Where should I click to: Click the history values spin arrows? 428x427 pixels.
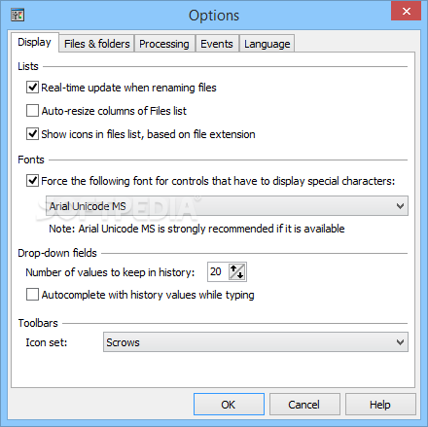236,271
